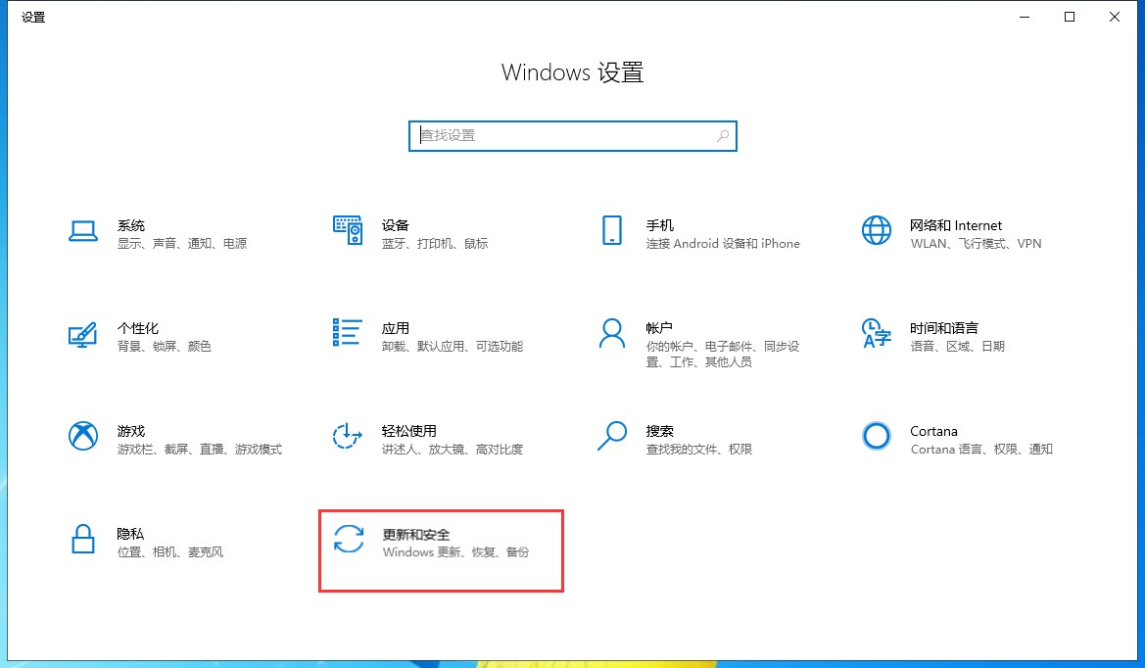Select the 设备 title text
Screen dimensions: 1145x668
[396, 225]
